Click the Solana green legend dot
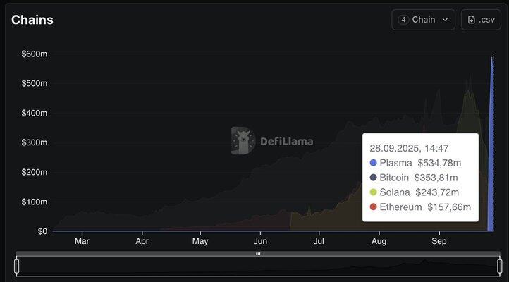 point(374,192)
